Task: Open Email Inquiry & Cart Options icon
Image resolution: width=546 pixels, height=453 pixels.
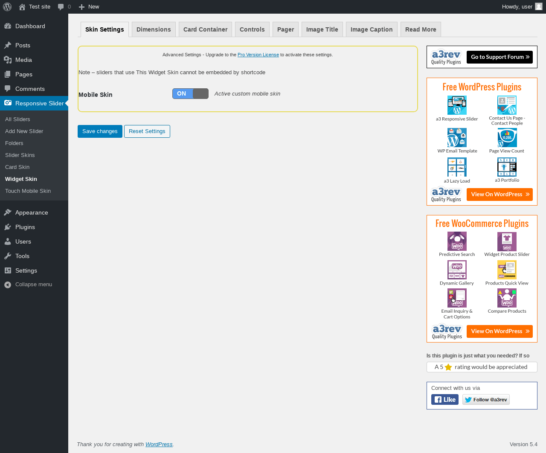Action: (457, 298)
